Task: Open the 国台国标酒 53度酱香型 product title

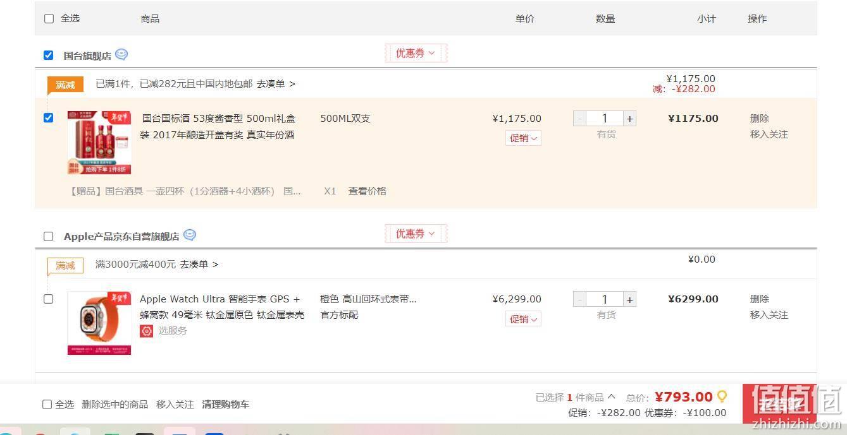Action: (x=218, y=126)
